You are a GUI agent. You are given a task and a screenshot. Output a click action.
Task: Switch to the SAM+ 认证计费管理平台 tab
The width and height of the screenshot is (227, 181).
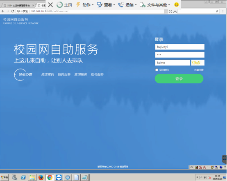point(18,5)
